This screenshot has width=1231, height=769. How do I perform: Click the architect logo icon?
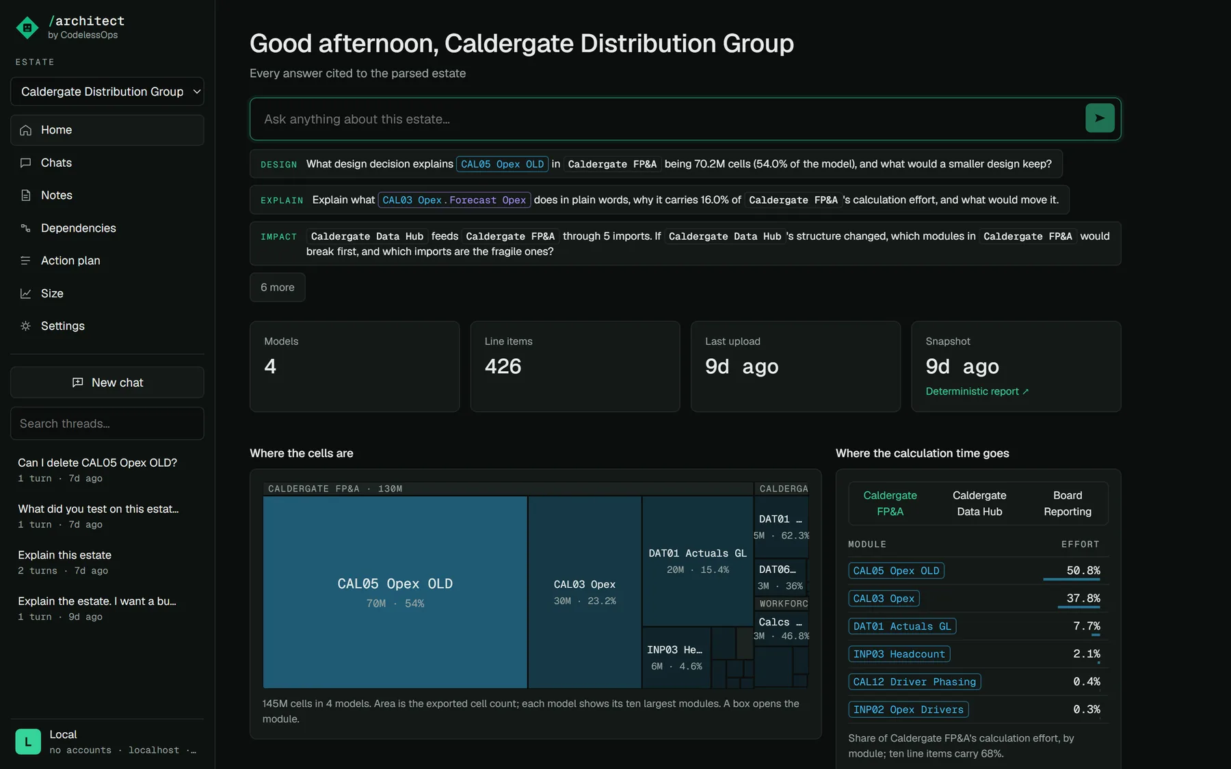(27, 27)
